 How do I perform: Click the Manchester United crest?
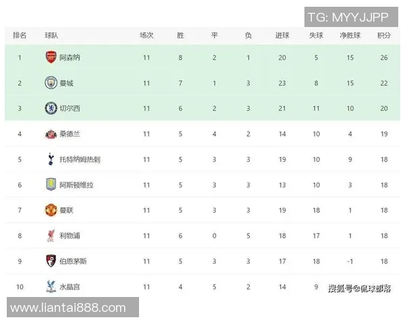[x=51, y=210]
